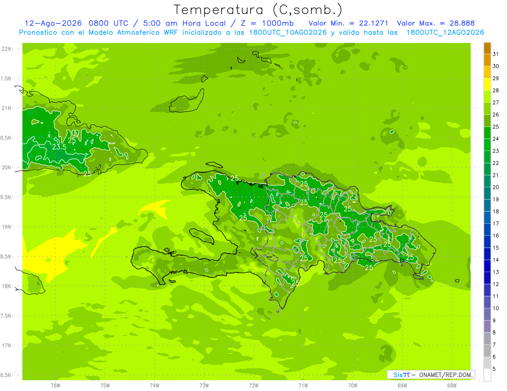Click the gray legend swatch between 7 and 8
The image size is (507, 391).
tap(487, 338)
